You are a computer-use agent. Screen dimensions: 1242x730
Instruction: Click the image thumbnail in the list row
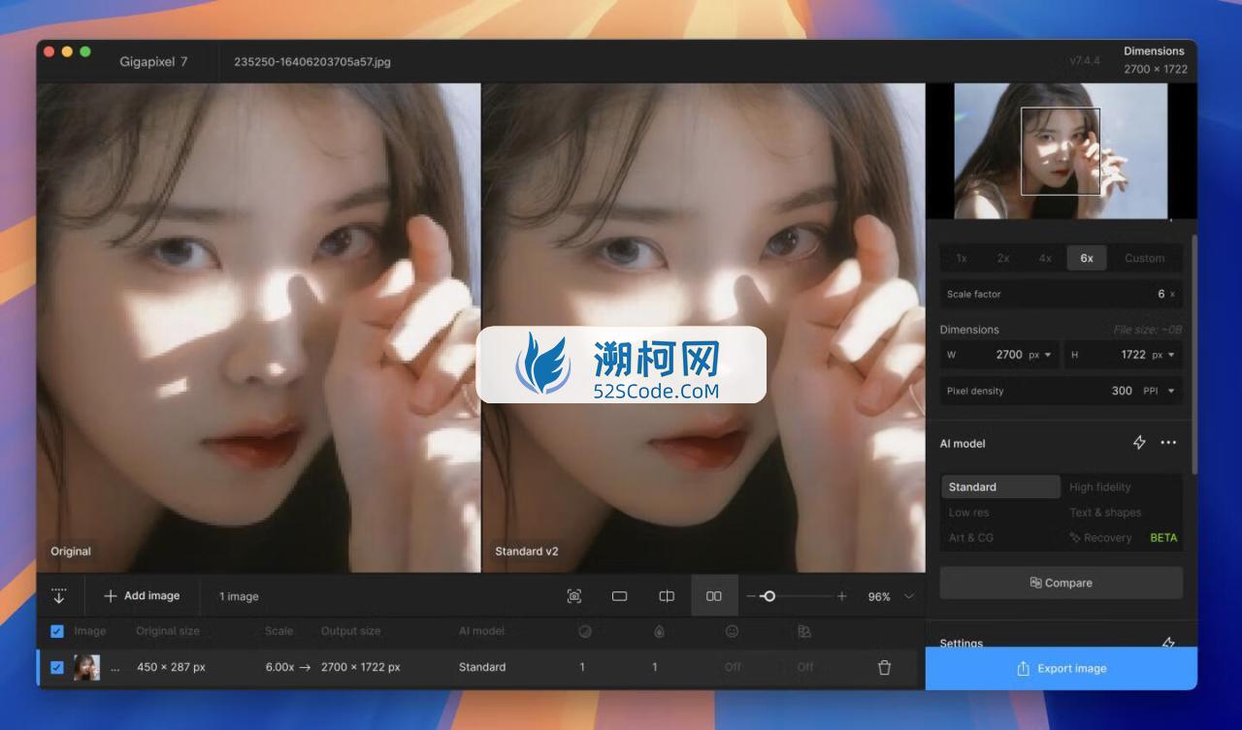(x=86, y=667)
